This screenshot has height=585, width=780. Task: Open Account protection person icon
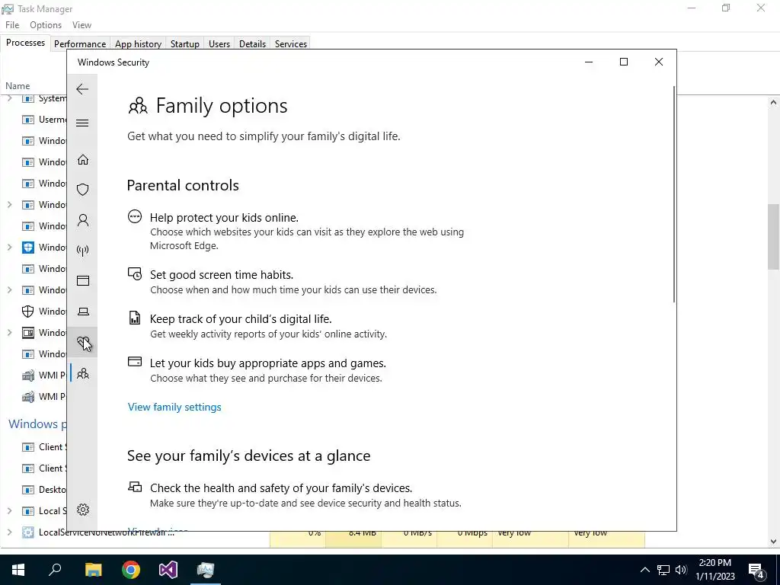[x=82, y=220]
